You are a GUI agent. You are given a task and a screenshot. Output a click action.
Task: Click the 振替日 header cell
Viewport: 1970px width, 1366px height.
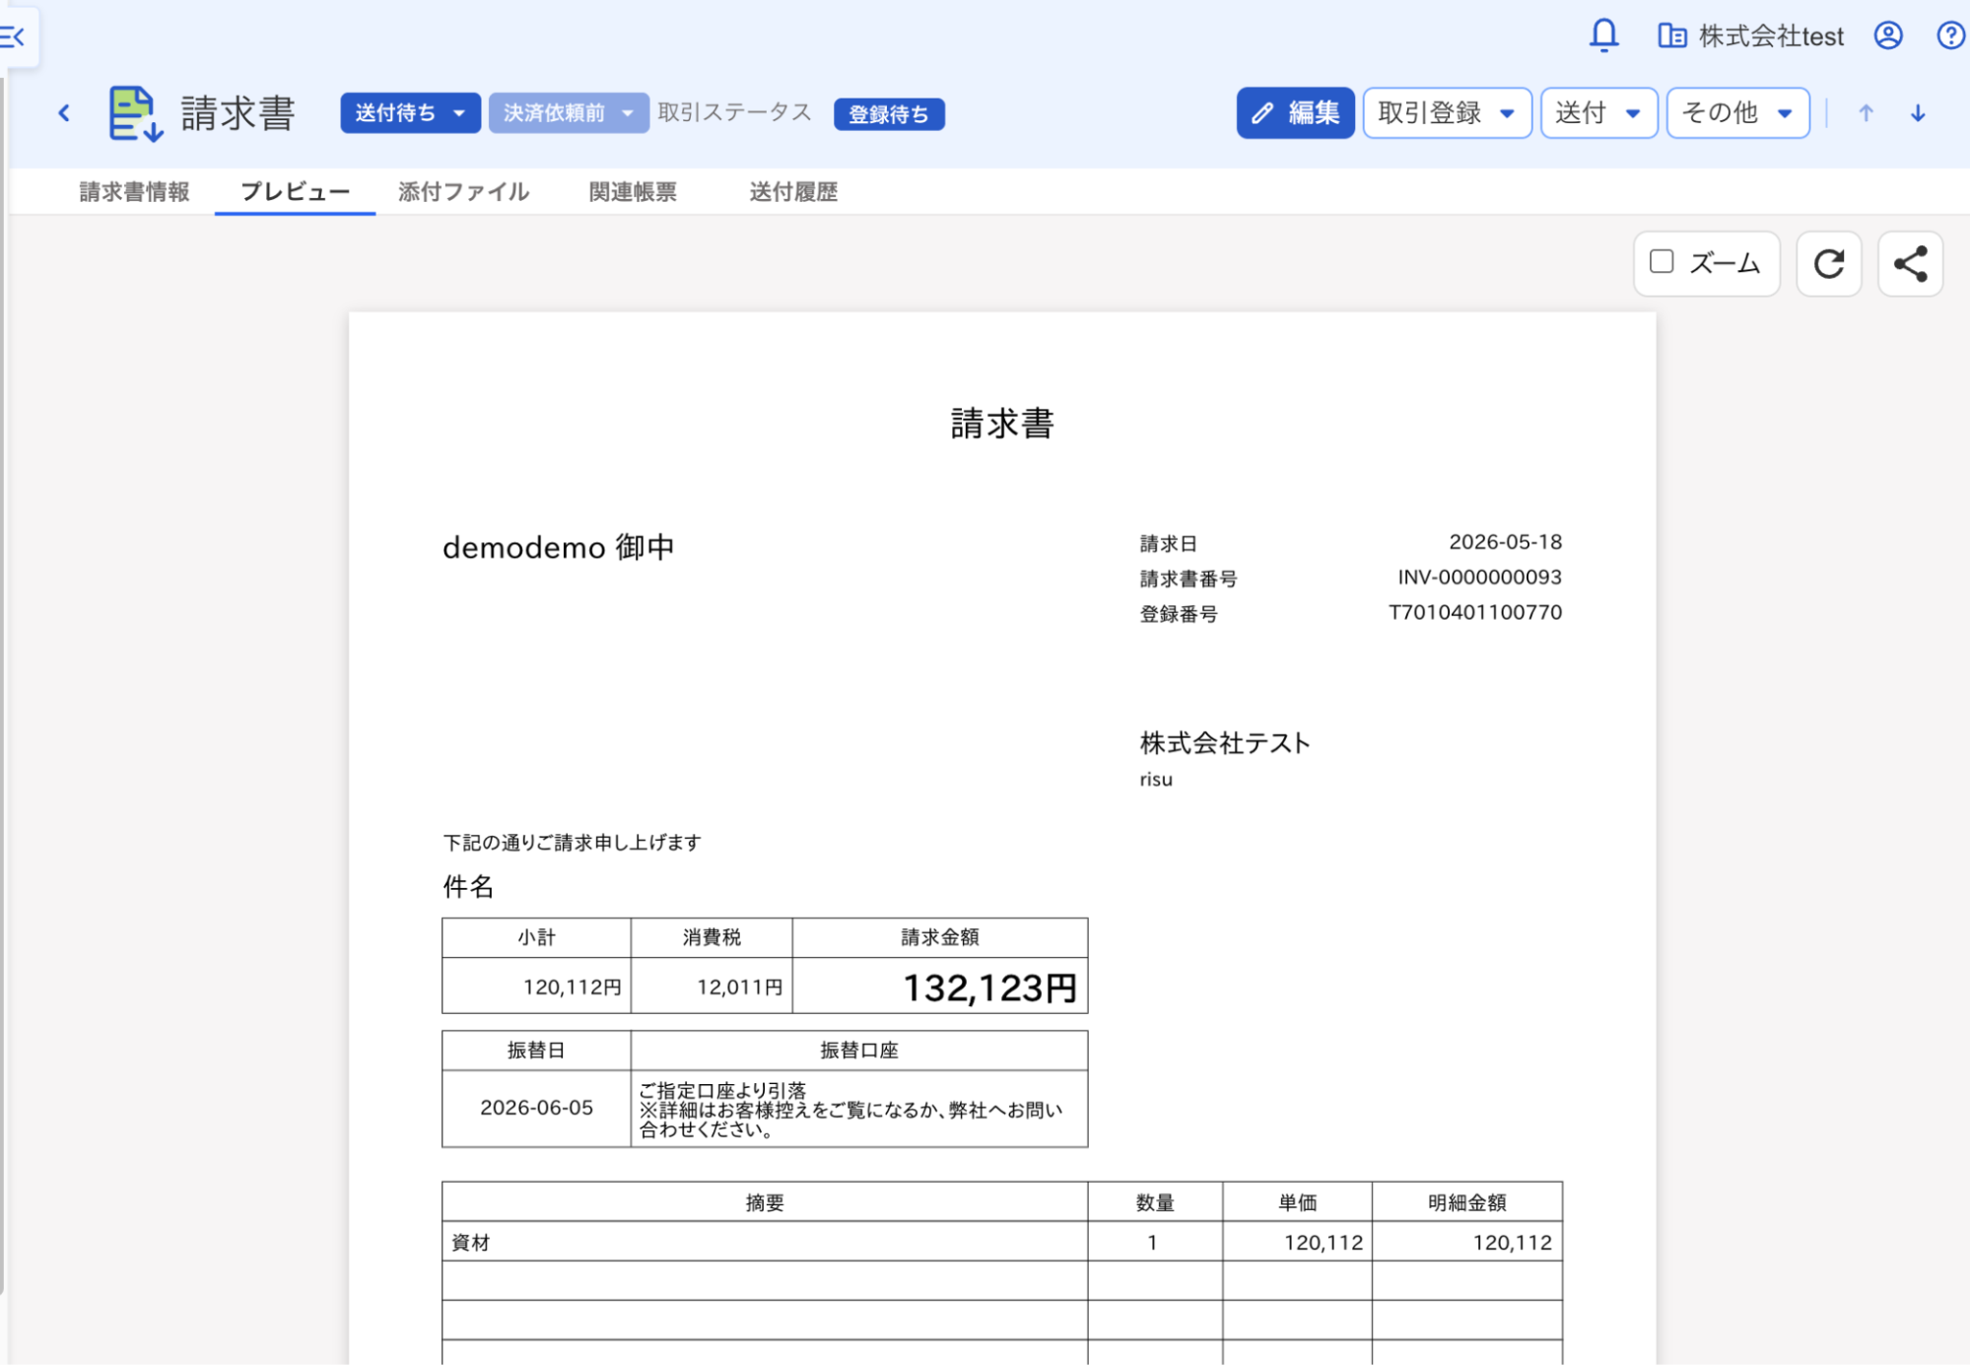(536, 1051)
